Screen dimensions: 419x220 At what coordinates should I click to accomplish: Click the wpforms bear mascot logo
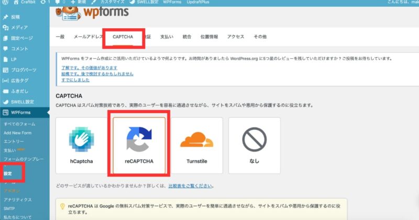coord(68,14)
